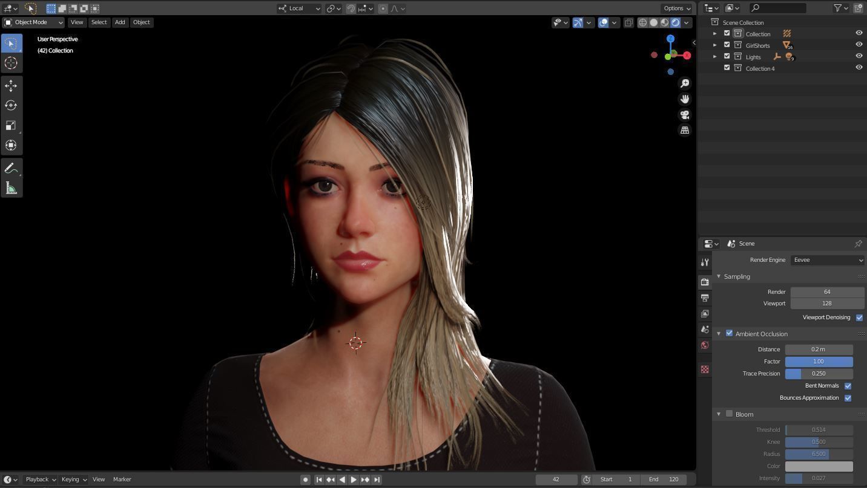The image size is (867, 488).
Task: Hide Collection 4 with its eye icon
Action: click(x=859, y=68)
